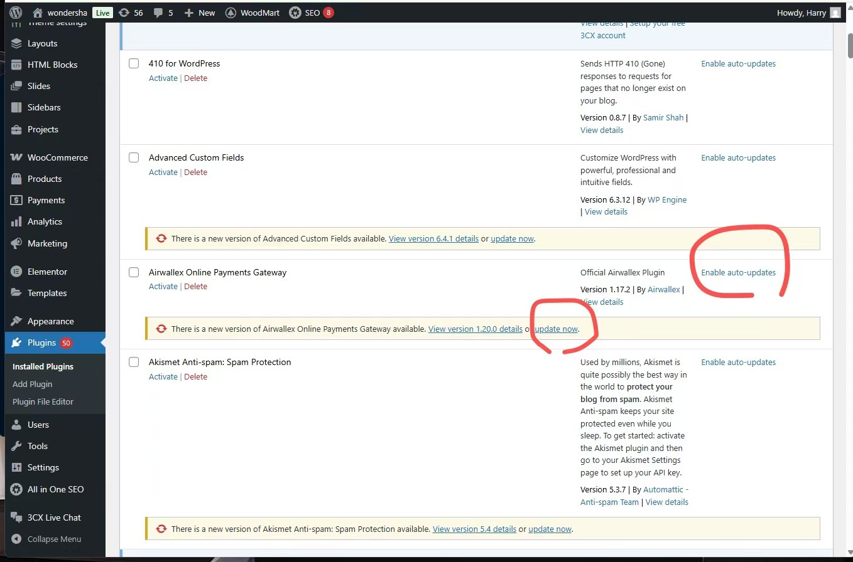Go to the Plugin File Editor submenu item
Screen dimensions: 853x562
(x=43, y=401)
